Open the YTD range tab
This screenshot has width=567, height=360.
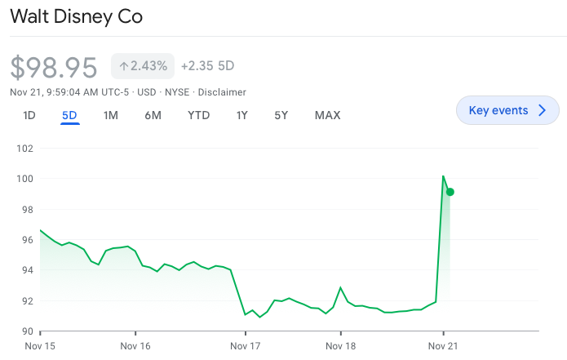tap(198, 115)
